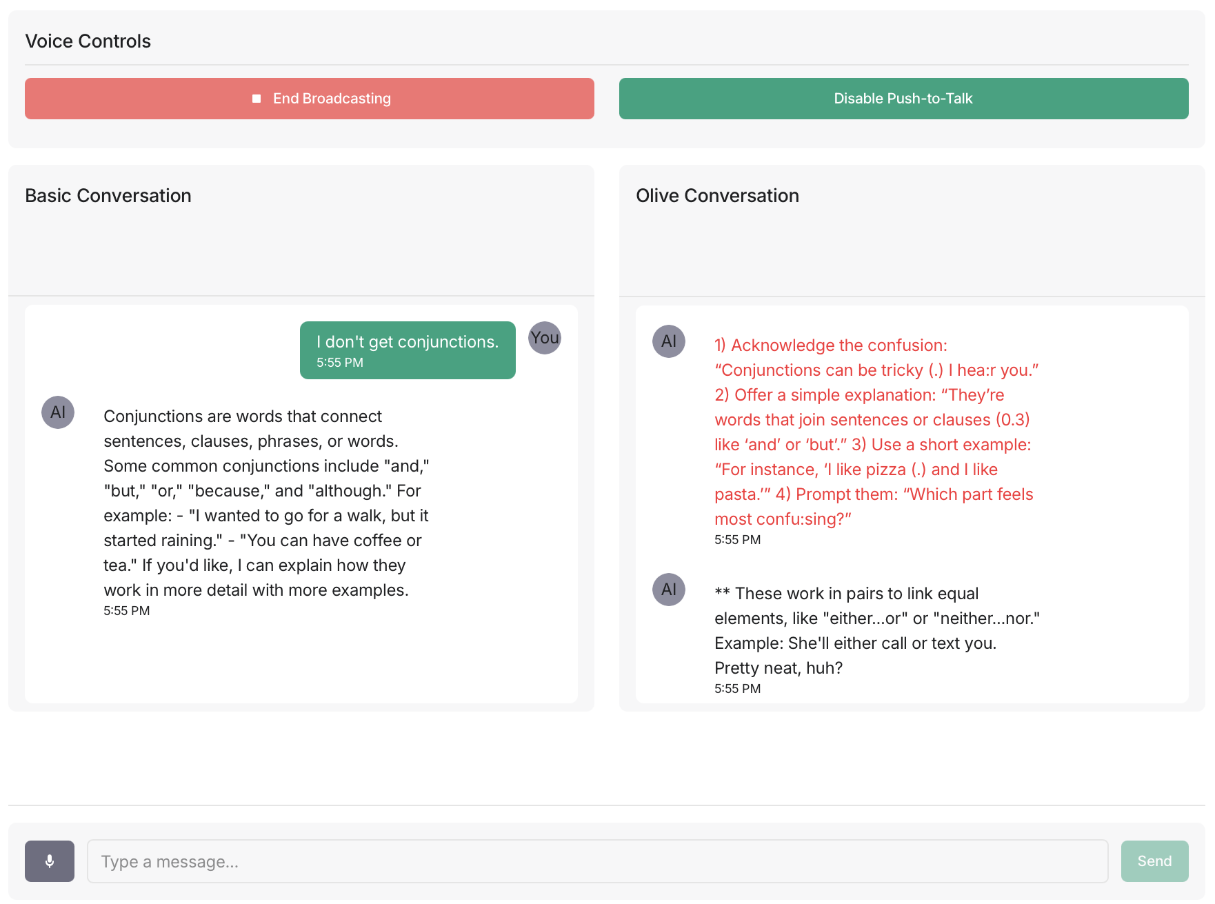
Task: Click the 5:55 PM timestamp under the green bubble
Action: pyautogui.click(x=340, y=363)
